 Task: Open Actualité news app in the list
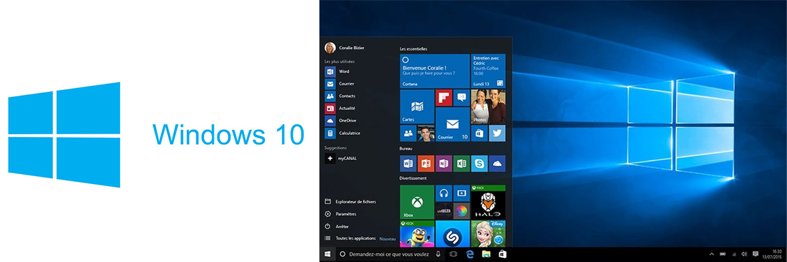pyautogui.click(x=340, y=108)
